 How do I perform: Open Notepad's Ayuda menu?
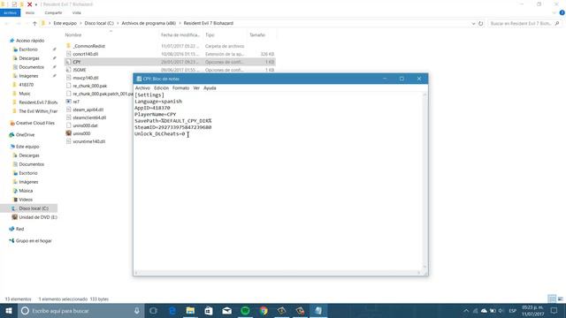coord(210,88)
